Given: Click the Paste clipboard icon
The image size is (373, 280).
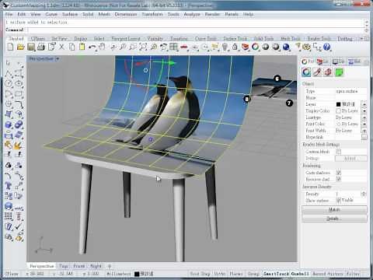Looking at the screenshot, I should click(82, 47).
